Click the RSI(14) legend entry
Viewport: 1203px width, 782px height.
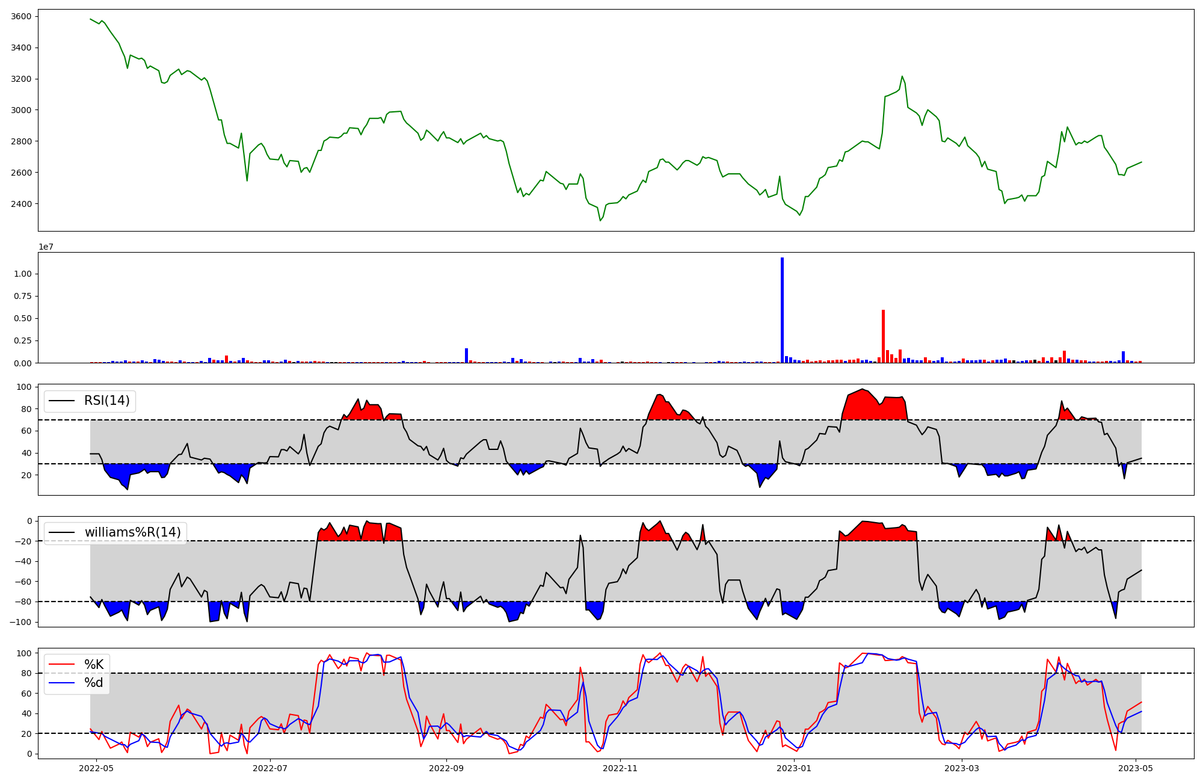(x=106, y=401)
